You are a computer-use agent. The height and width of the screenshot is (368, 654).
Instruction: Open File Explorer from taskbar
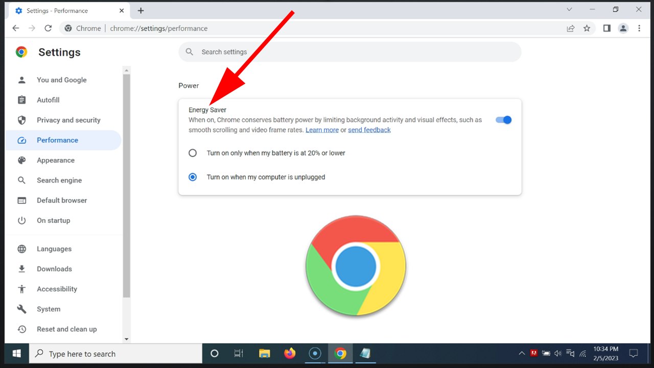pyautogui.click(x=264, y=354)
